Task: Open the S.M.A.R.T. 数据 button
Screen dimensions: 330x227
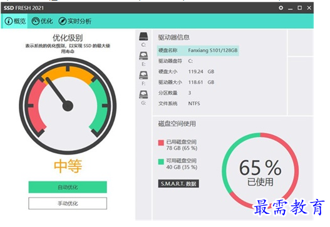Action: pyautogui.click(x=178, y=184)
